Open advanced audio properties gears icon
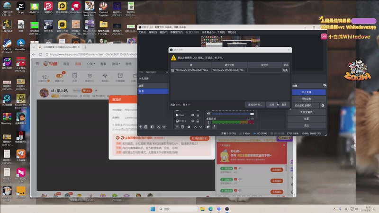Image resolution: width=379 pixels, height=213 pixels. pyautogui.click(x=208, y=127)
